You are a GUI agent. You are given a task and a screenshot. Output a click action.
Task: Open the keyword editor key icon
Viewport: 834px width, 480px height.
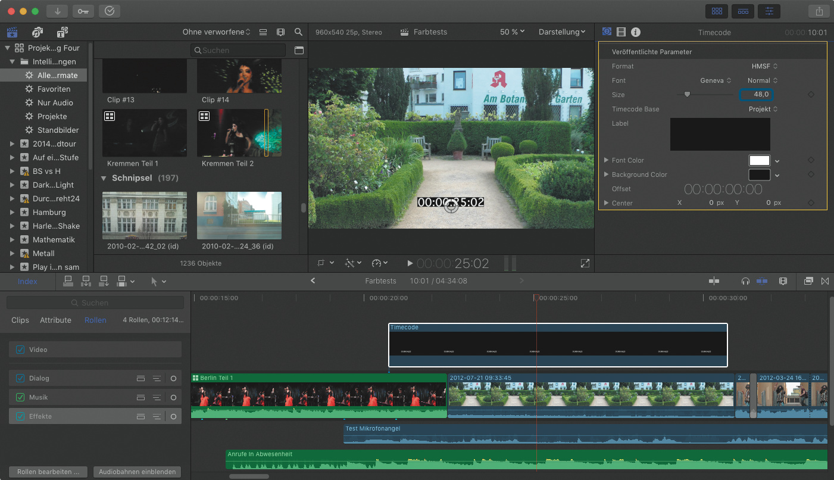click(x=83, y=11)
